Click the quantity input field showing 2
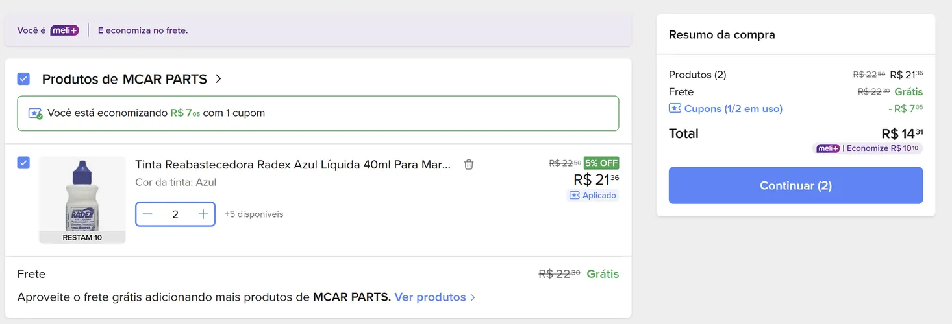The image size is (952, 324). pos(175,214)
